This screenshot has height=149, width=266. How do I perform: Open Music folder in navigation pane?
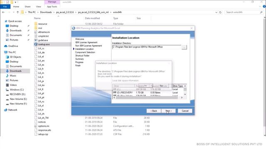click(x=13, y=75)
